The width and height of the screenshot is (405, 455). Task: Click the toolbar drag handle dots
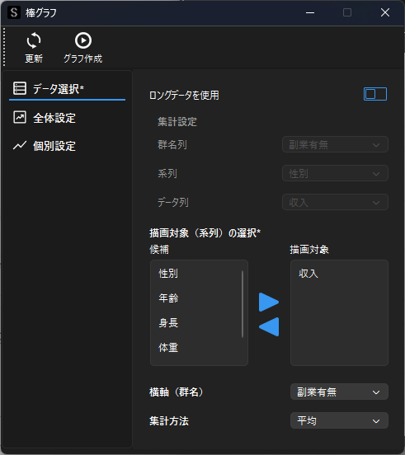(x=4, y=47)
